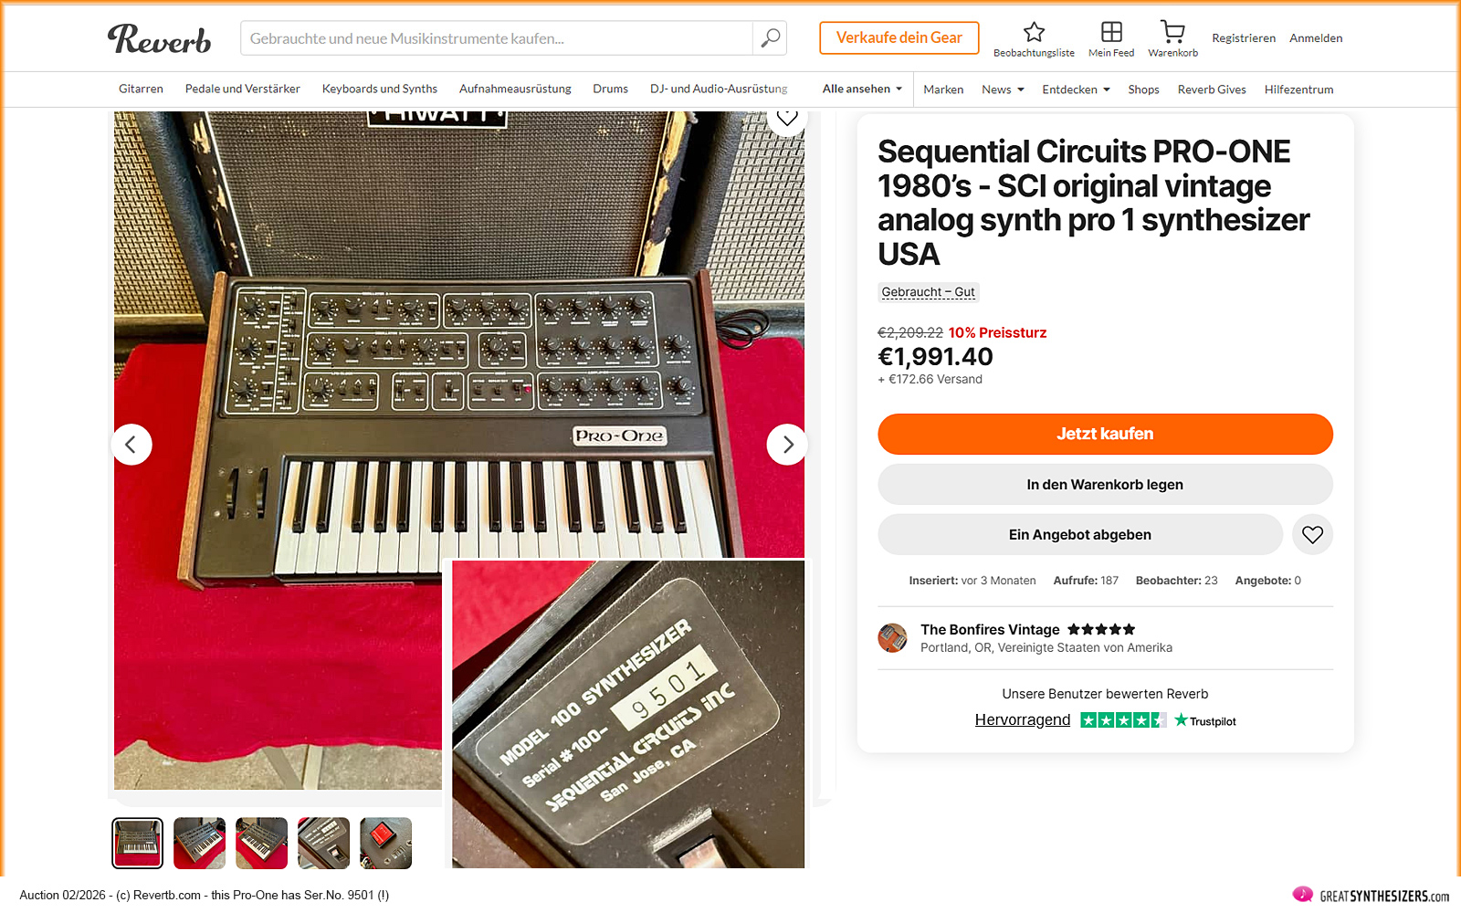Screen dimensions: 1461x913
Task: Open the Keyboards und Synths category
Action: point(380,89)
